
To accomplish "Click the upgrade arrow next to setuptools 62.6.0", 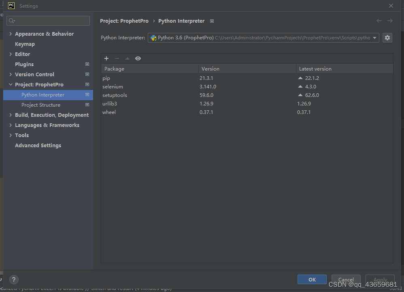I will click(x=300, y=95).
